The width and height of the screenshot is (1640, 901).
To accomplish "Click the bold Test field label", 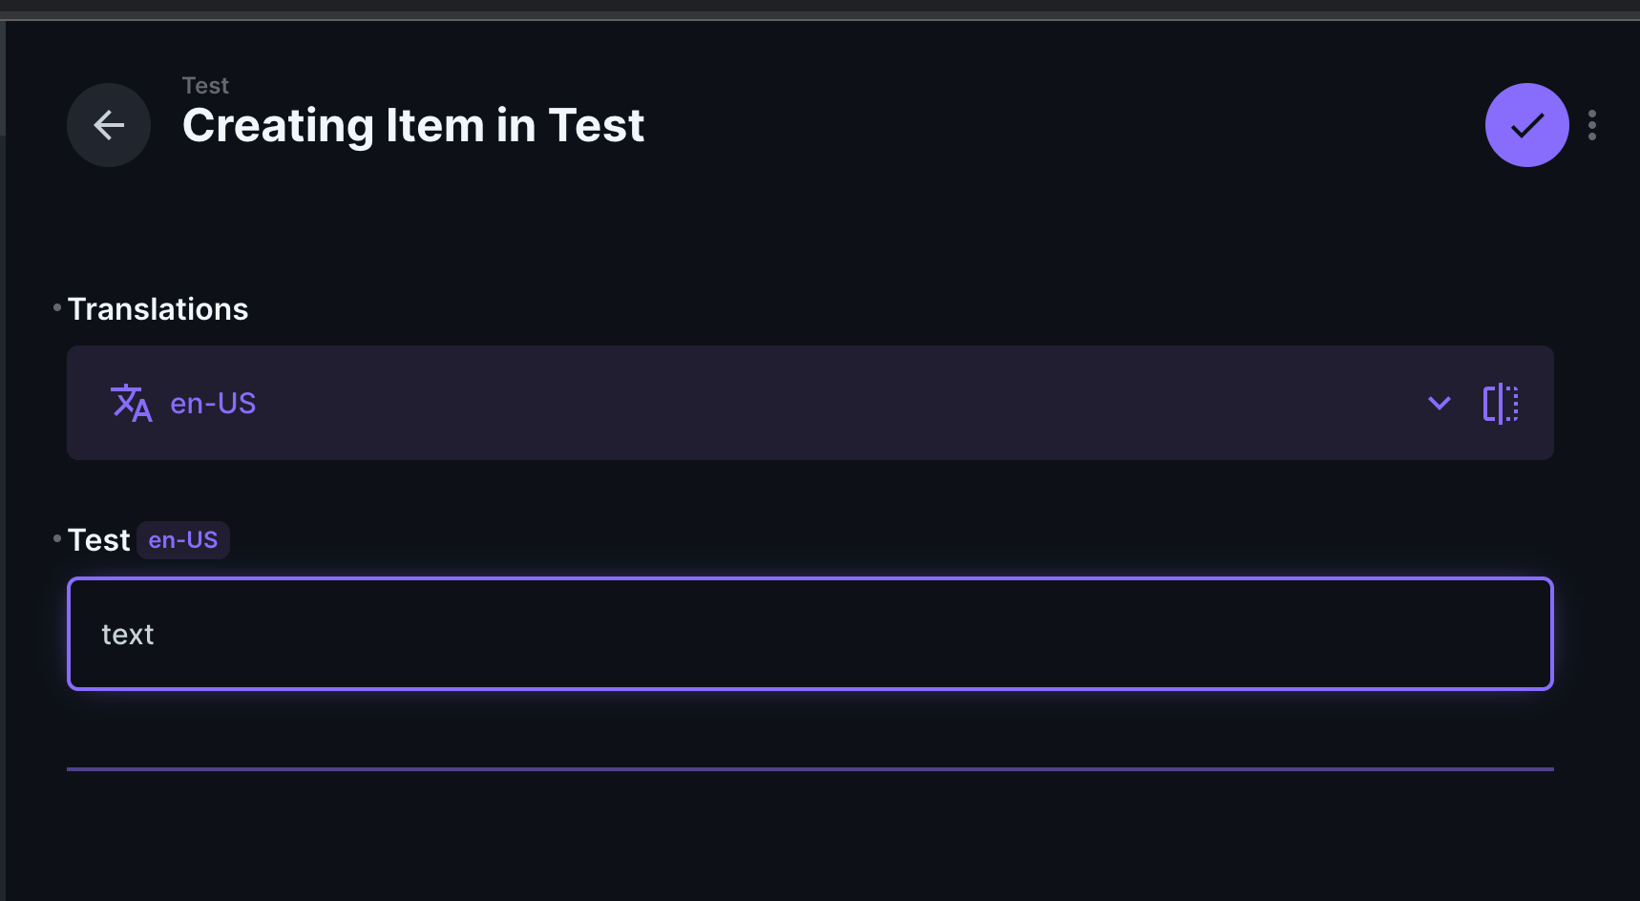I will (99, 540).
